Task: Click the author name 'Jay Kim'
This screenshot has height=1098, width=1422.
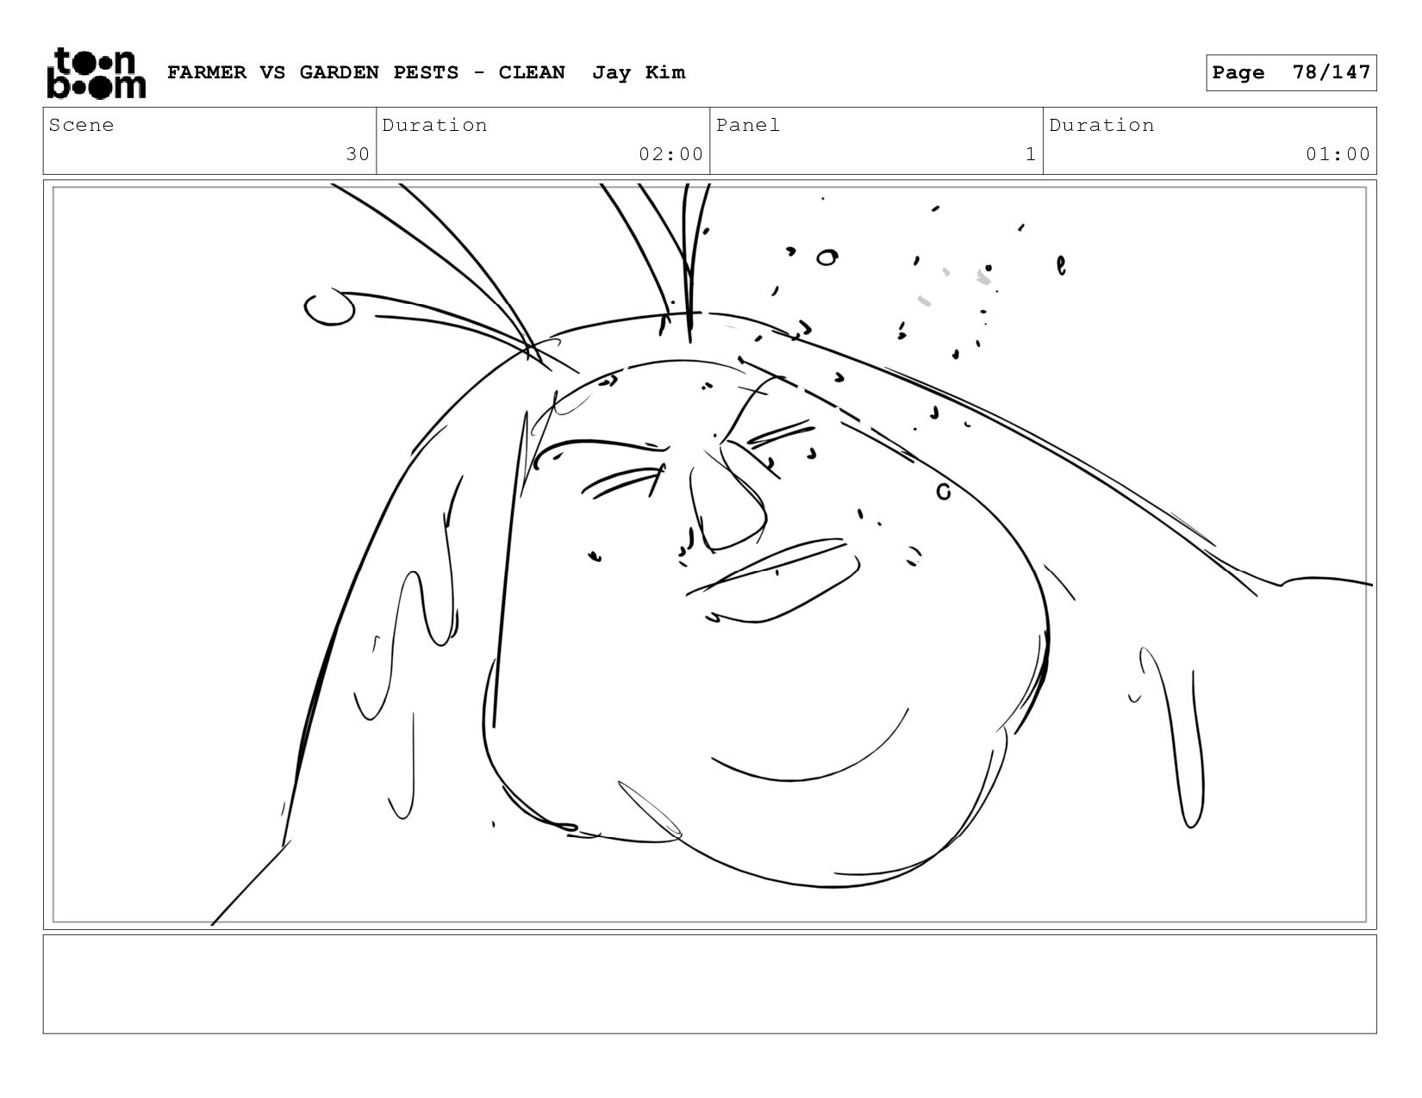Action: pyautogui.click(x=639, y=72)
